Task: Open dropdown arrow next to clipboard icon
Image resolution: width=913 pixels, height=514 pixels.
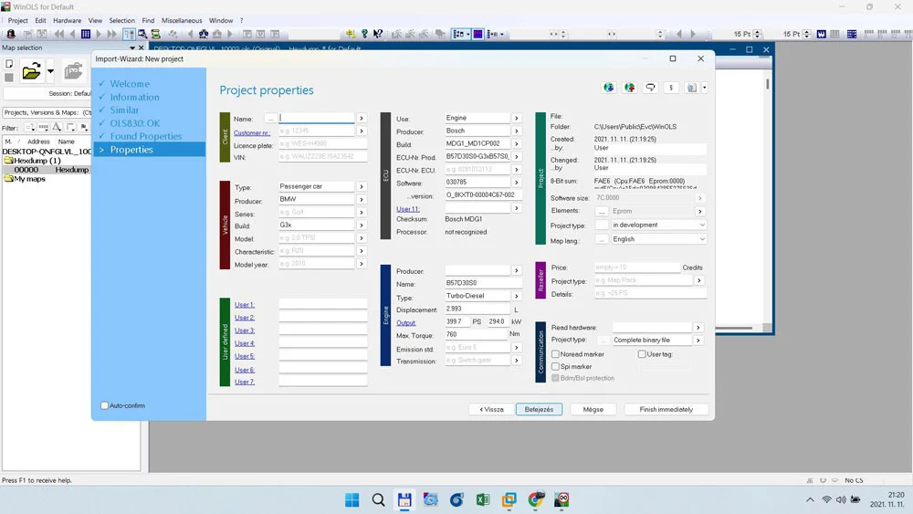Action: click(705, 88)
